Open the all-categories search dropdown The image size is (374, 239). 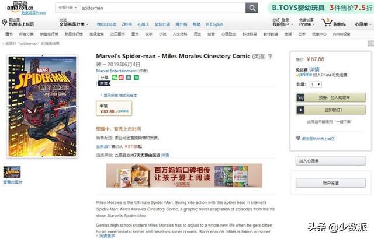[68, 8]
